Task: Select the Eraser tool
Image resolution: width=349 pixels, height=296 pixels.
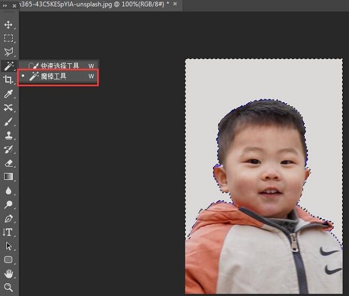Action: [x=9, y=163]
